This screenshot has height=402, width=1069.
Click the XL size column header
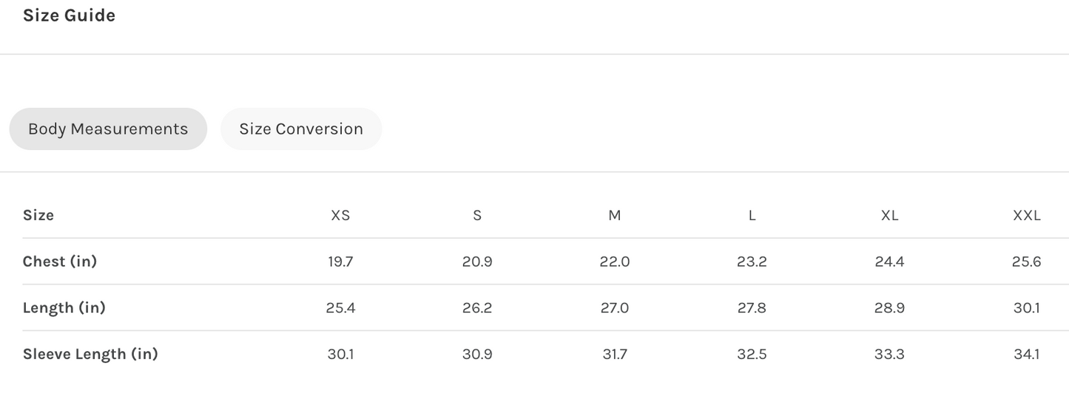[x=889, y=216]
